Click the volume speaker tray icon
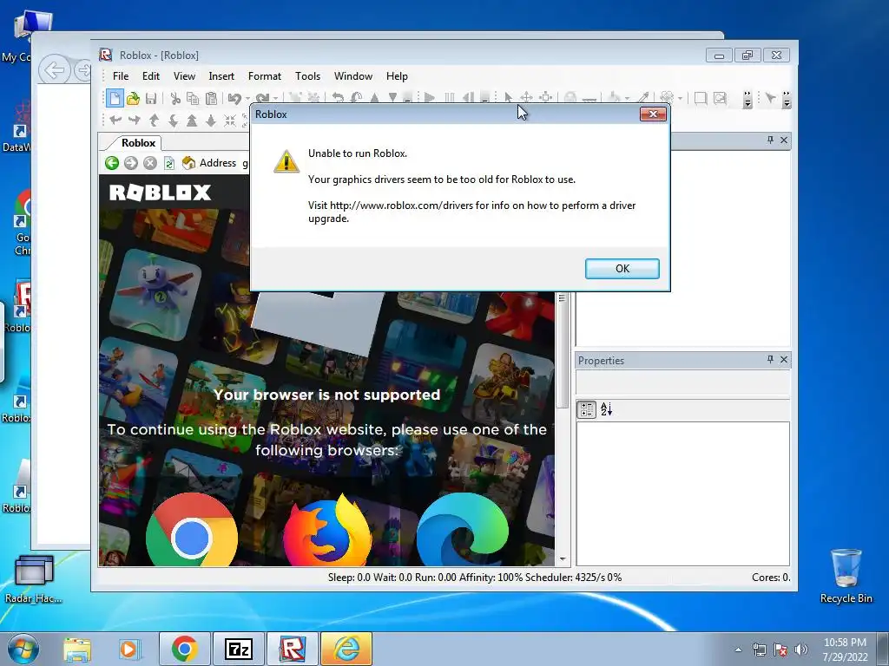Screen dimensions: 889x666 pos(801,650)
